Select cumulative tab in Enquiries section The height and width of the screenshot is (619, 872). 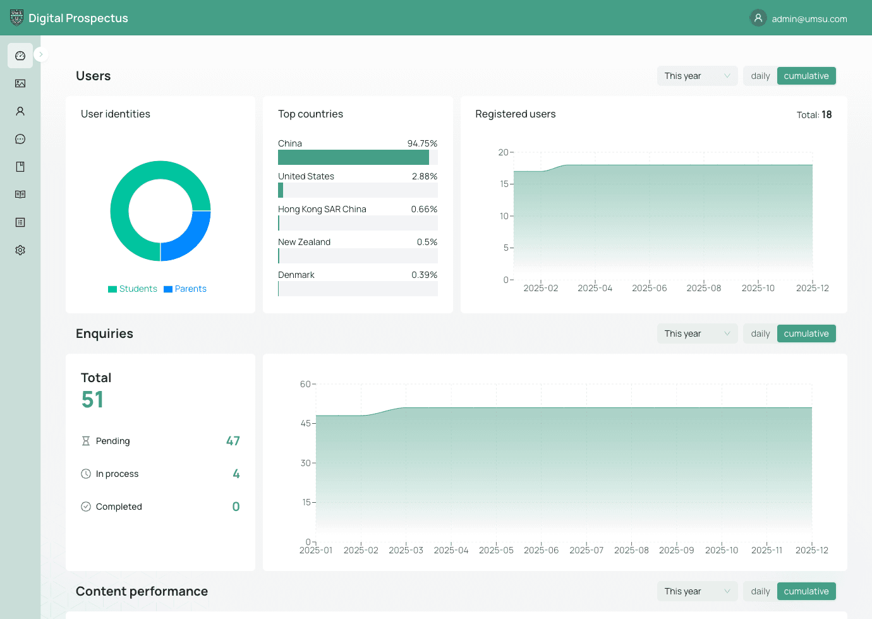click(806, 334)
